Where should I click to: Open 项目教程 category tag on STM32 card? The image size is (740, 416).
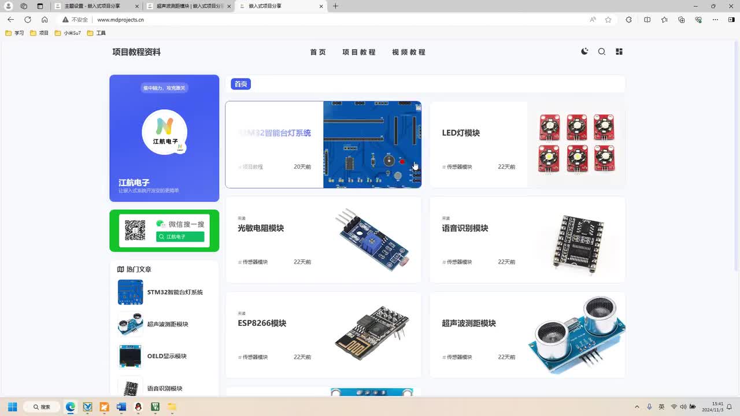click(x=250, y=167)
